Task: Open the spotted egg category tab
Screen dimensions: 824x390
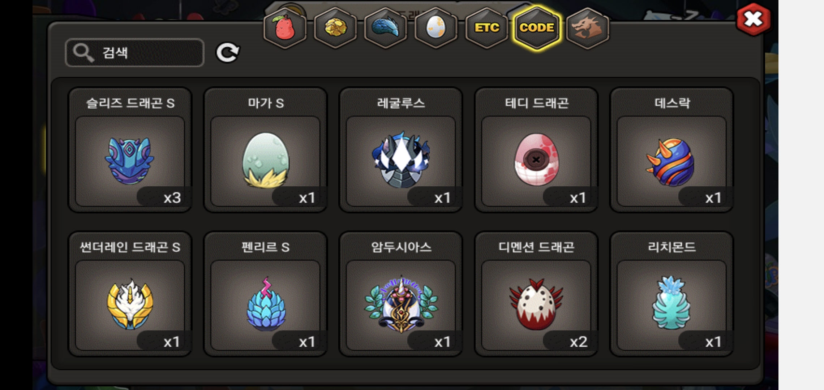Action: (436, 28)
